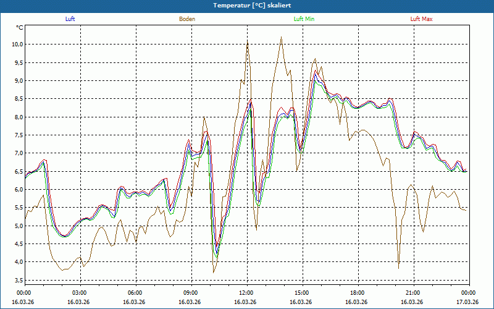Viewport: 494px width, 309px height.
Task: Click the 7,0 y-axis tick label
Action: [x=17, y=153]
